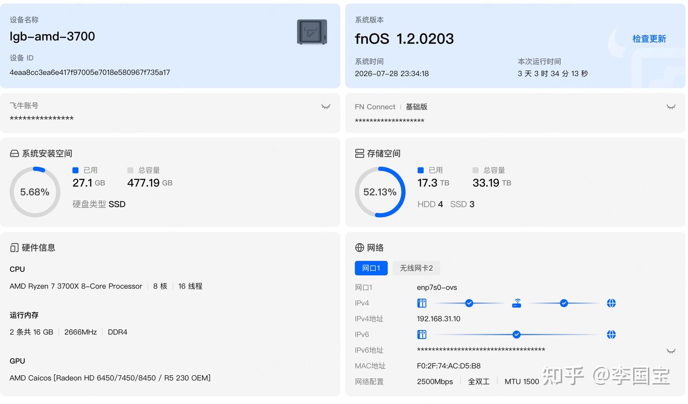Click the NAS device icon in the IPv4 row
The height and width of the screenshot is (404, 688).
point(421,303)
